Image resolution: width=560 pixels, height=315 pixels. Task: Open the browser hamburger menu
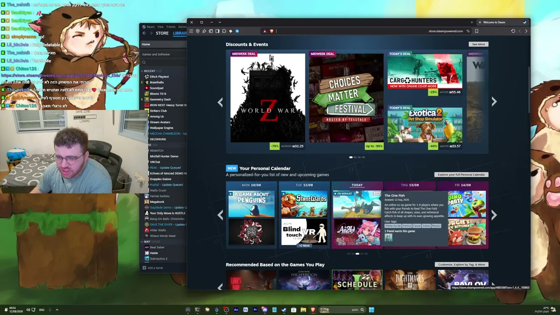tap(191, 31)
